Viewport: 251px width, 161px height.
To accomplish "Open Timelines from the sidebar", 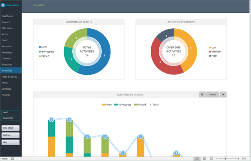I will pos(7,64).
